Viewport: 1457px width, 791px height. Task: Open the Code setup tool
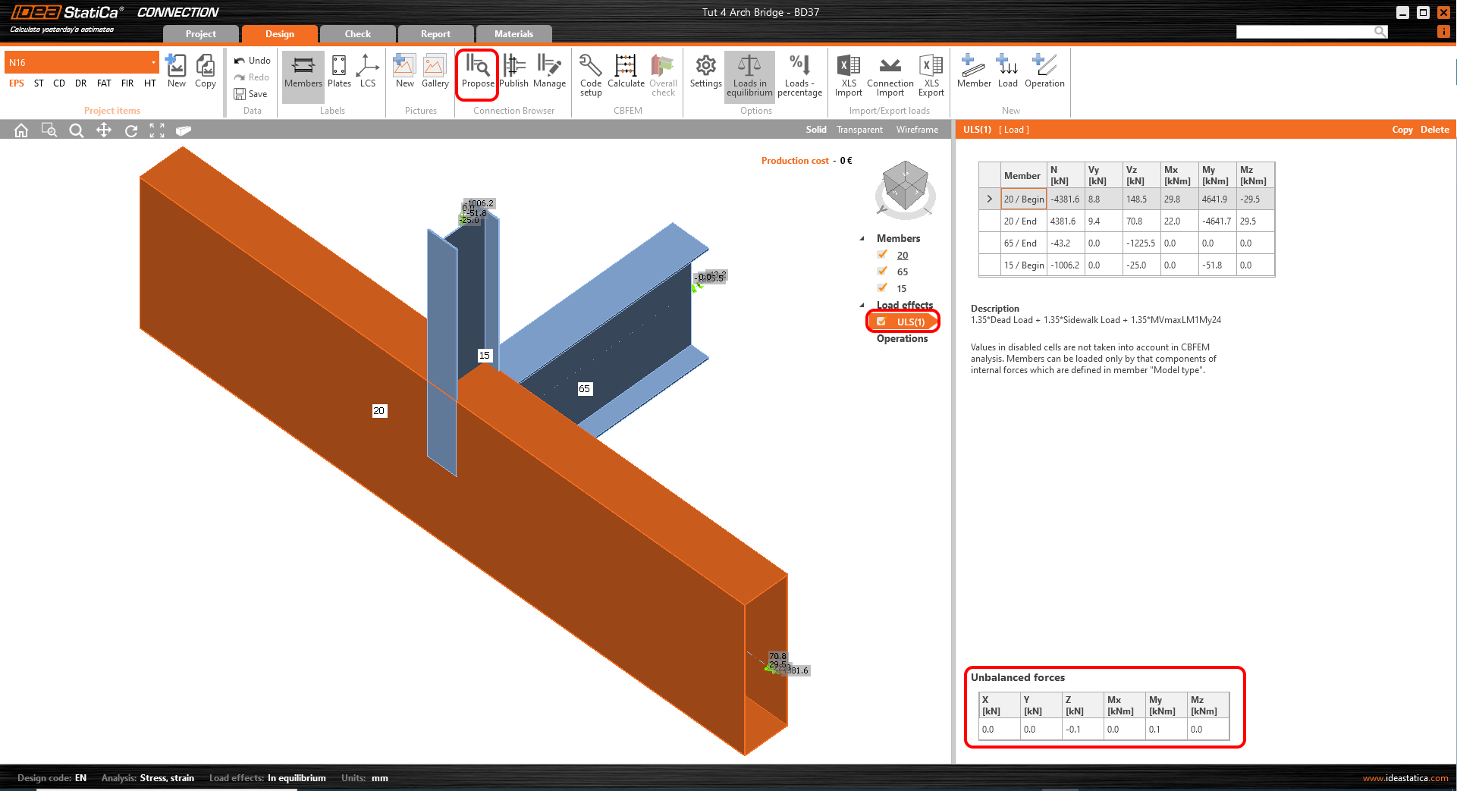[x=590, y=74]
